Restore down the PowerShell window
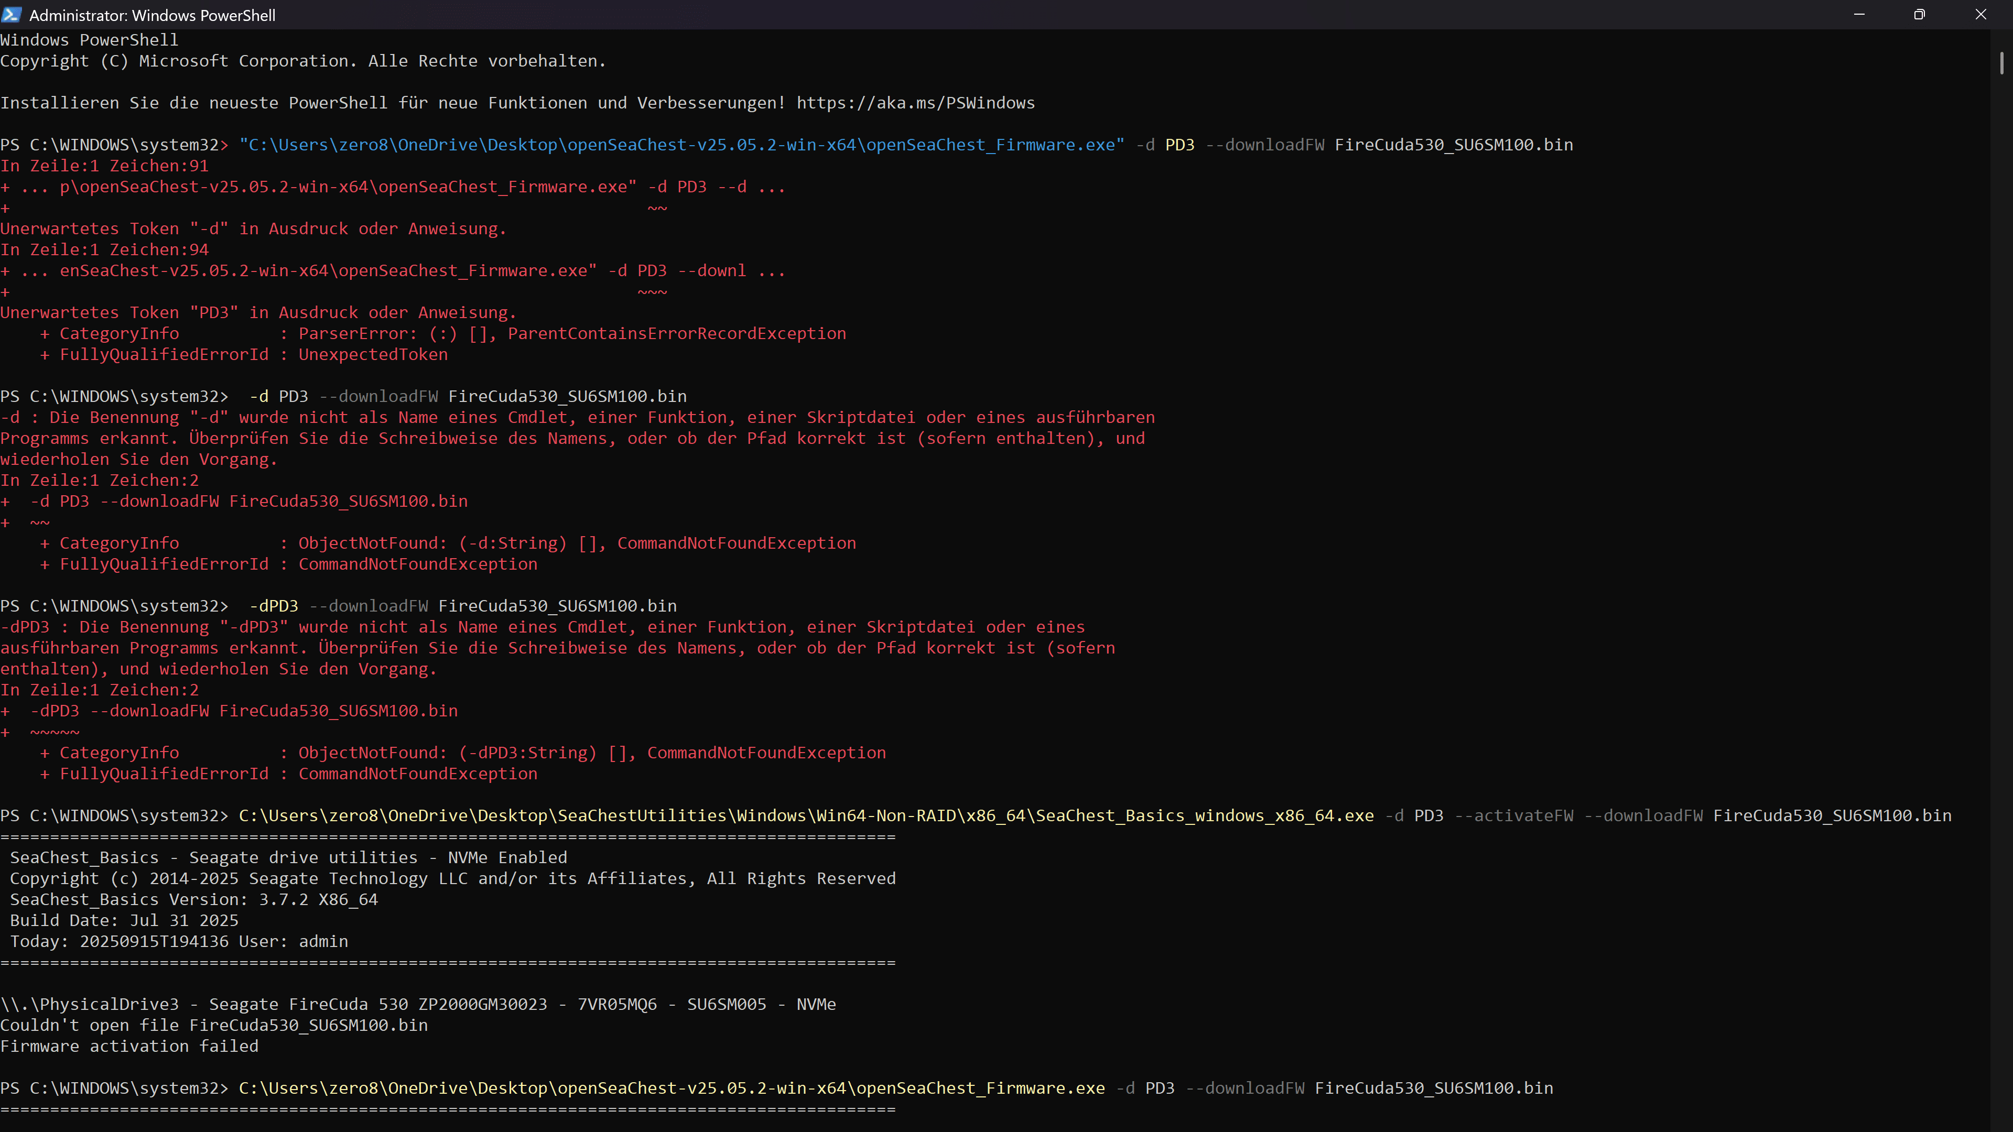The height and width of the screenshot is (1132, 2013). pos(1919,14)
